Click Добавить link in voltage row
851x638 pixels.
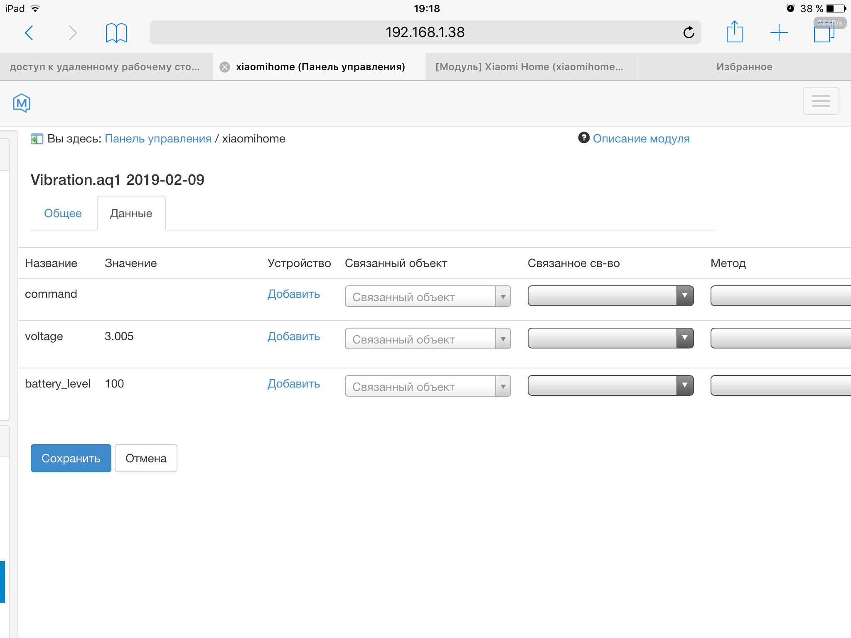pos(293,336)
